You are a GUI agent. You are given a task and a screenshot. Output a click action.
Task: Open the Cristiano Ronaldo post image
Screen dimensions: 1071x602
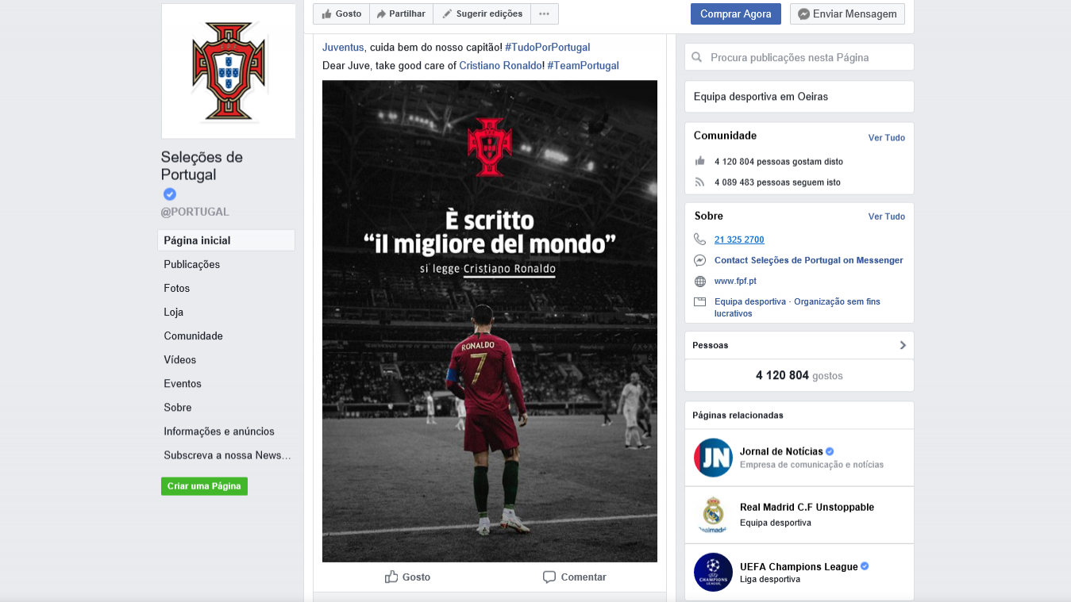[490, 321]
